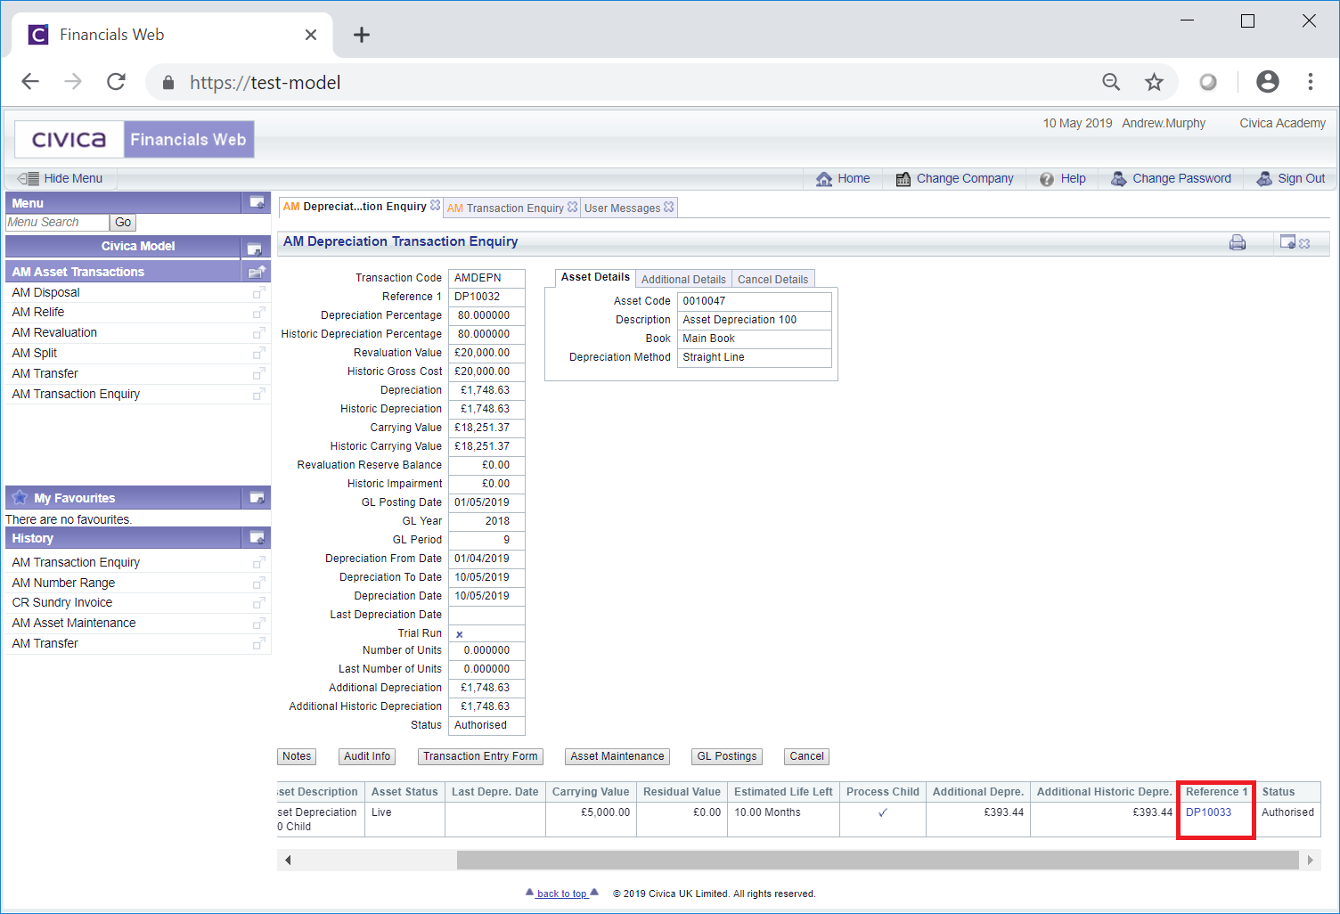Image resolution: width=1340 pixels, height=914 pixels.
Task: Open the Home link icon
Action: [824, 179]
